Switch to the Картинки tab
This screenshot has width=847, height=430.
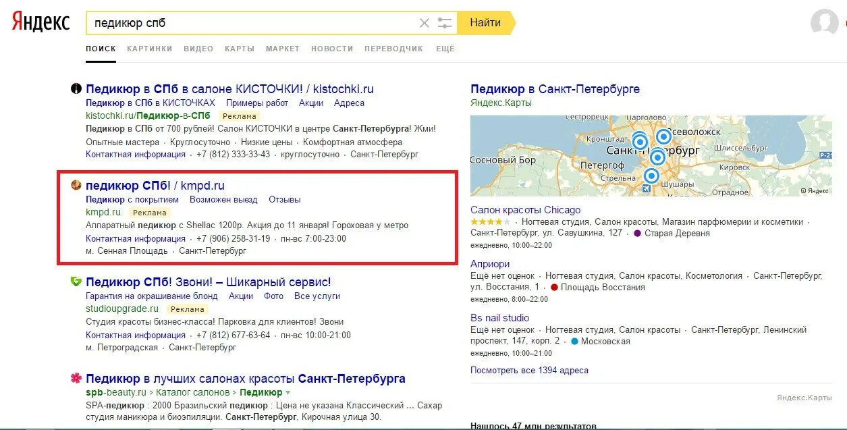149,49
